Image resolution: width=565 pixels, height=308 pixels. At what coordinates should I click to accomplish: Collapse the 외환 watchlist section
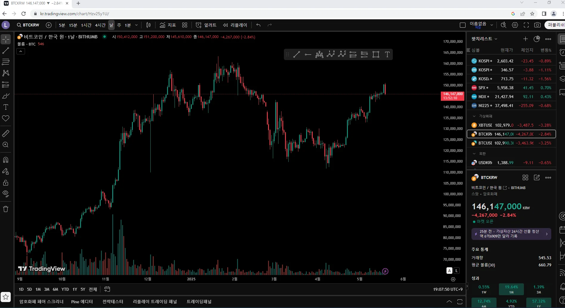[x=474, y=154]
